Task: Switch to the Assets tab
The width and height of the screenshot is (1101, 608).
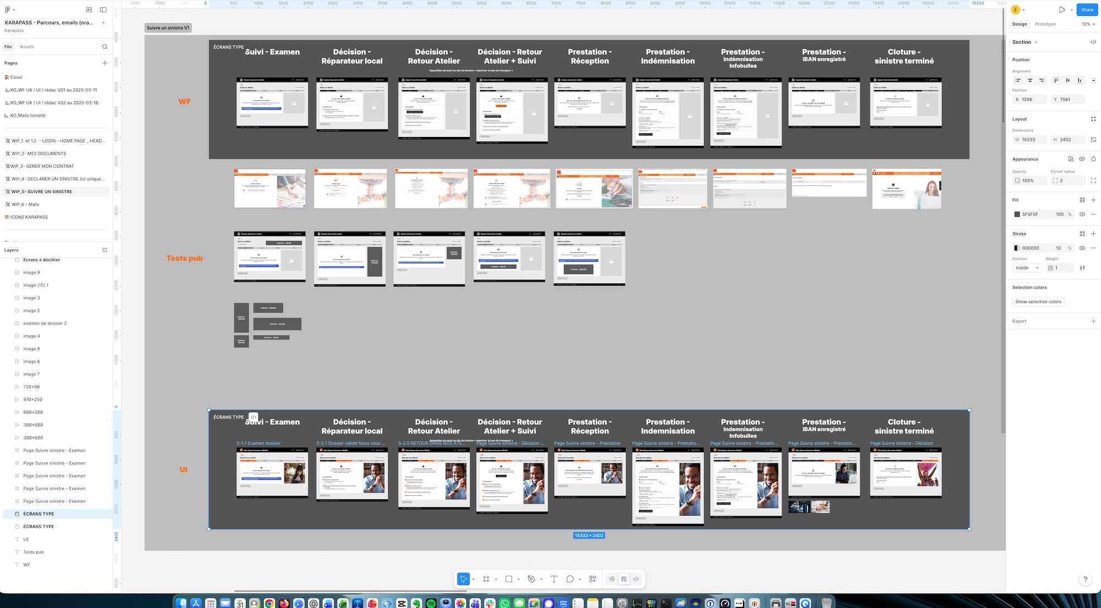Action: 27,47
